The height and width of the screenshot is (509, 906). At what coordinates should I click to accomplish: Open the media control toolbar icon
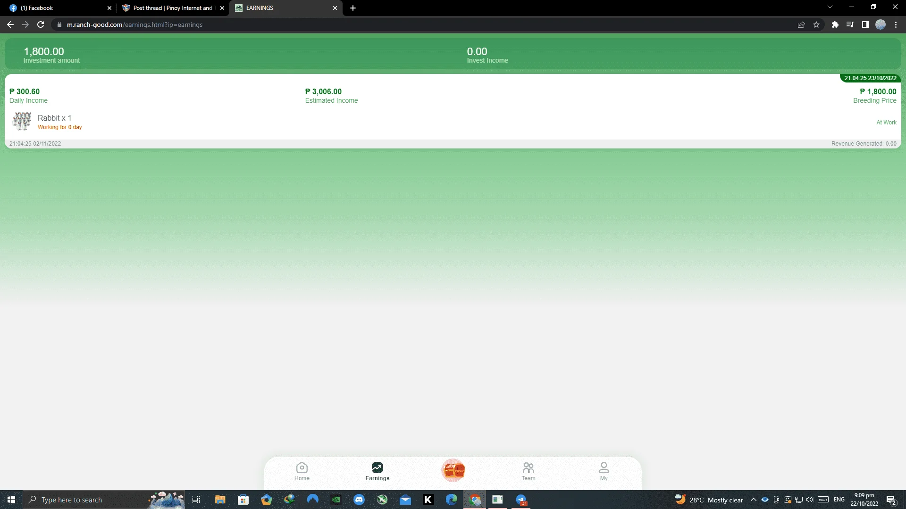click(850, 25)
